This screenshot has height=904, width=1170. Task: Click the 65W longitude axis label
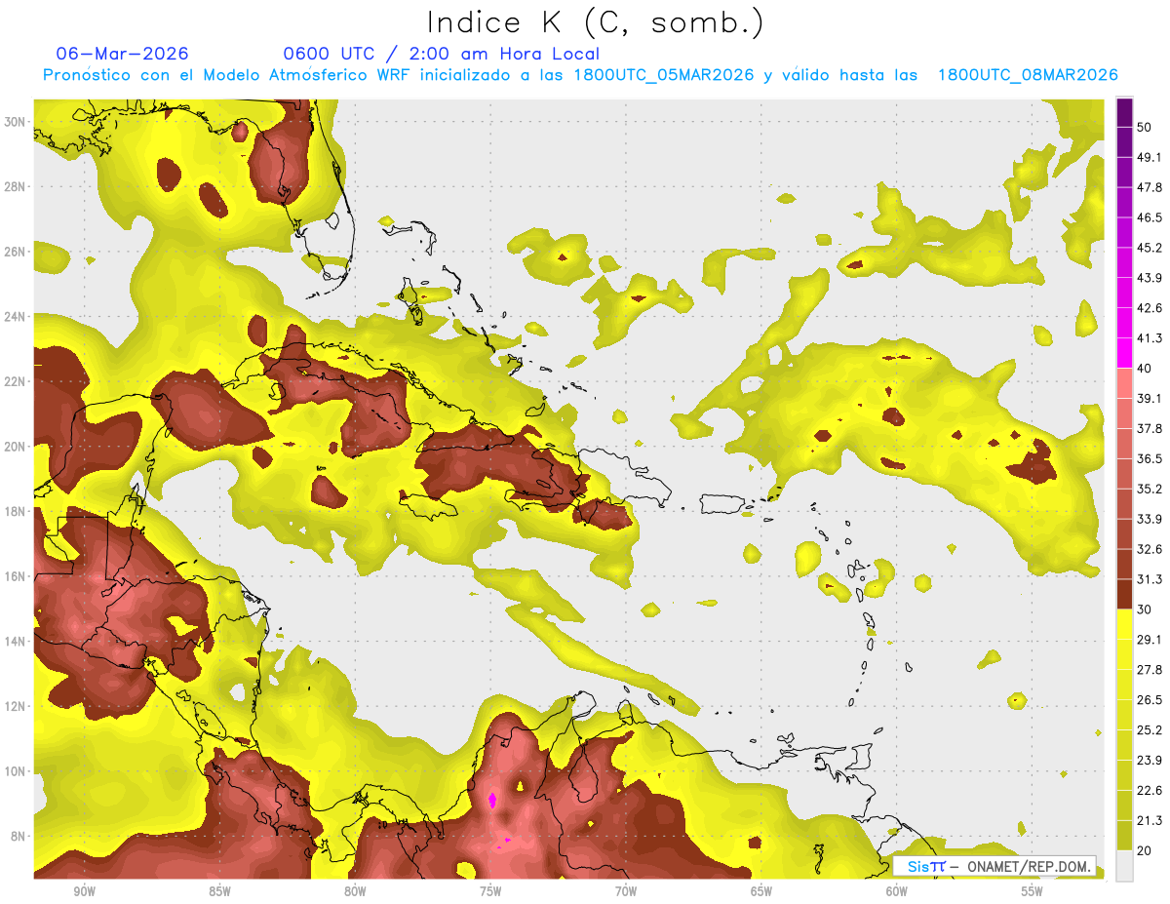[761, 891]
